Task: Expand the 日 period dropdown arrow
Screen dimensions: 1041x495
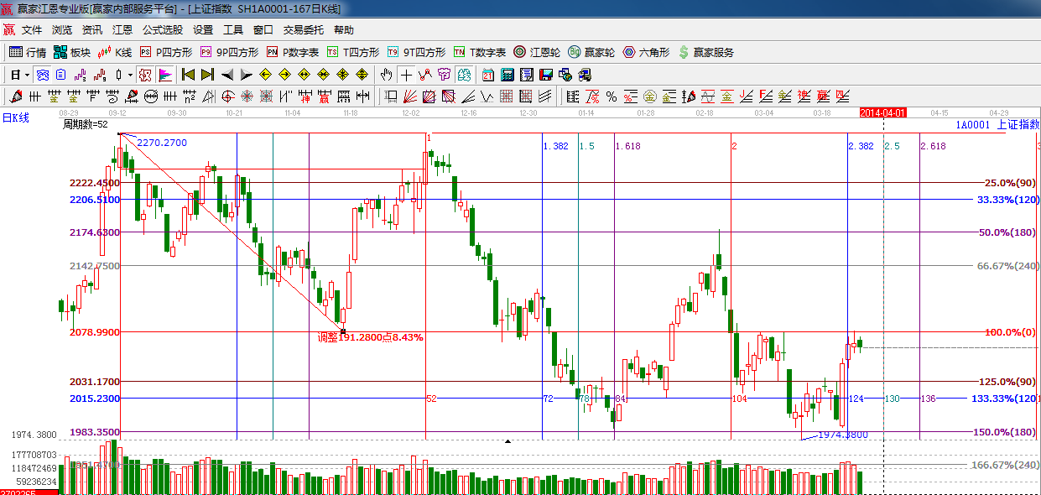Action: (x=27, y=75)
